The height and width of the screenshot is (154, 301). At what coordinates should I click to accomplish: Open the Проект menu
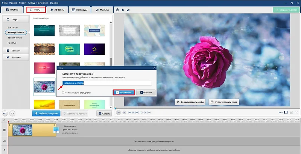(x=23, y=3)
